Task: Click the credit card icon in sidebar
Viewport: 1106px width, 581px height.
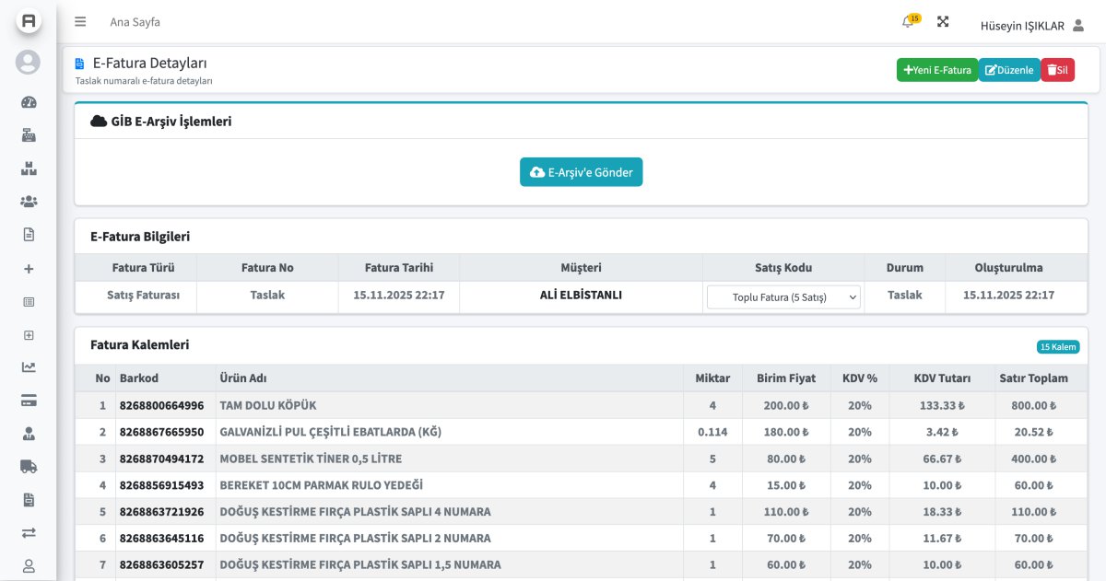Action: pos(29,400)
